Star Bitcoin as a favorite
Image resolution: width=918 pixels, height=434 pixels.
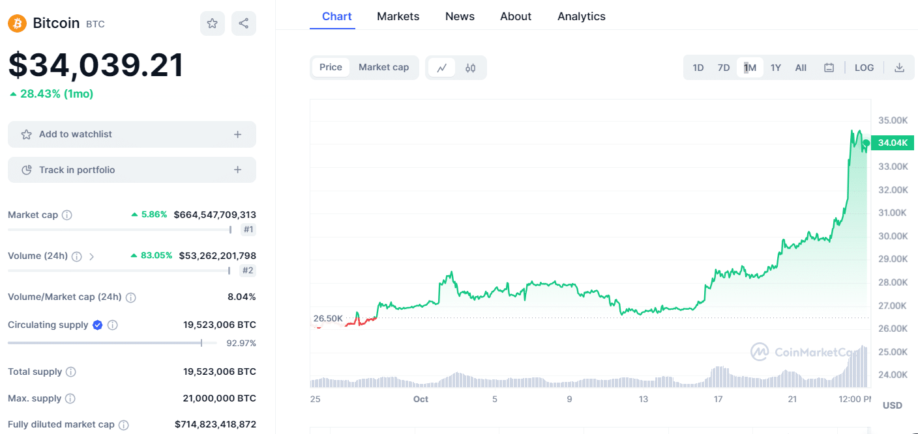coord(213,23)
